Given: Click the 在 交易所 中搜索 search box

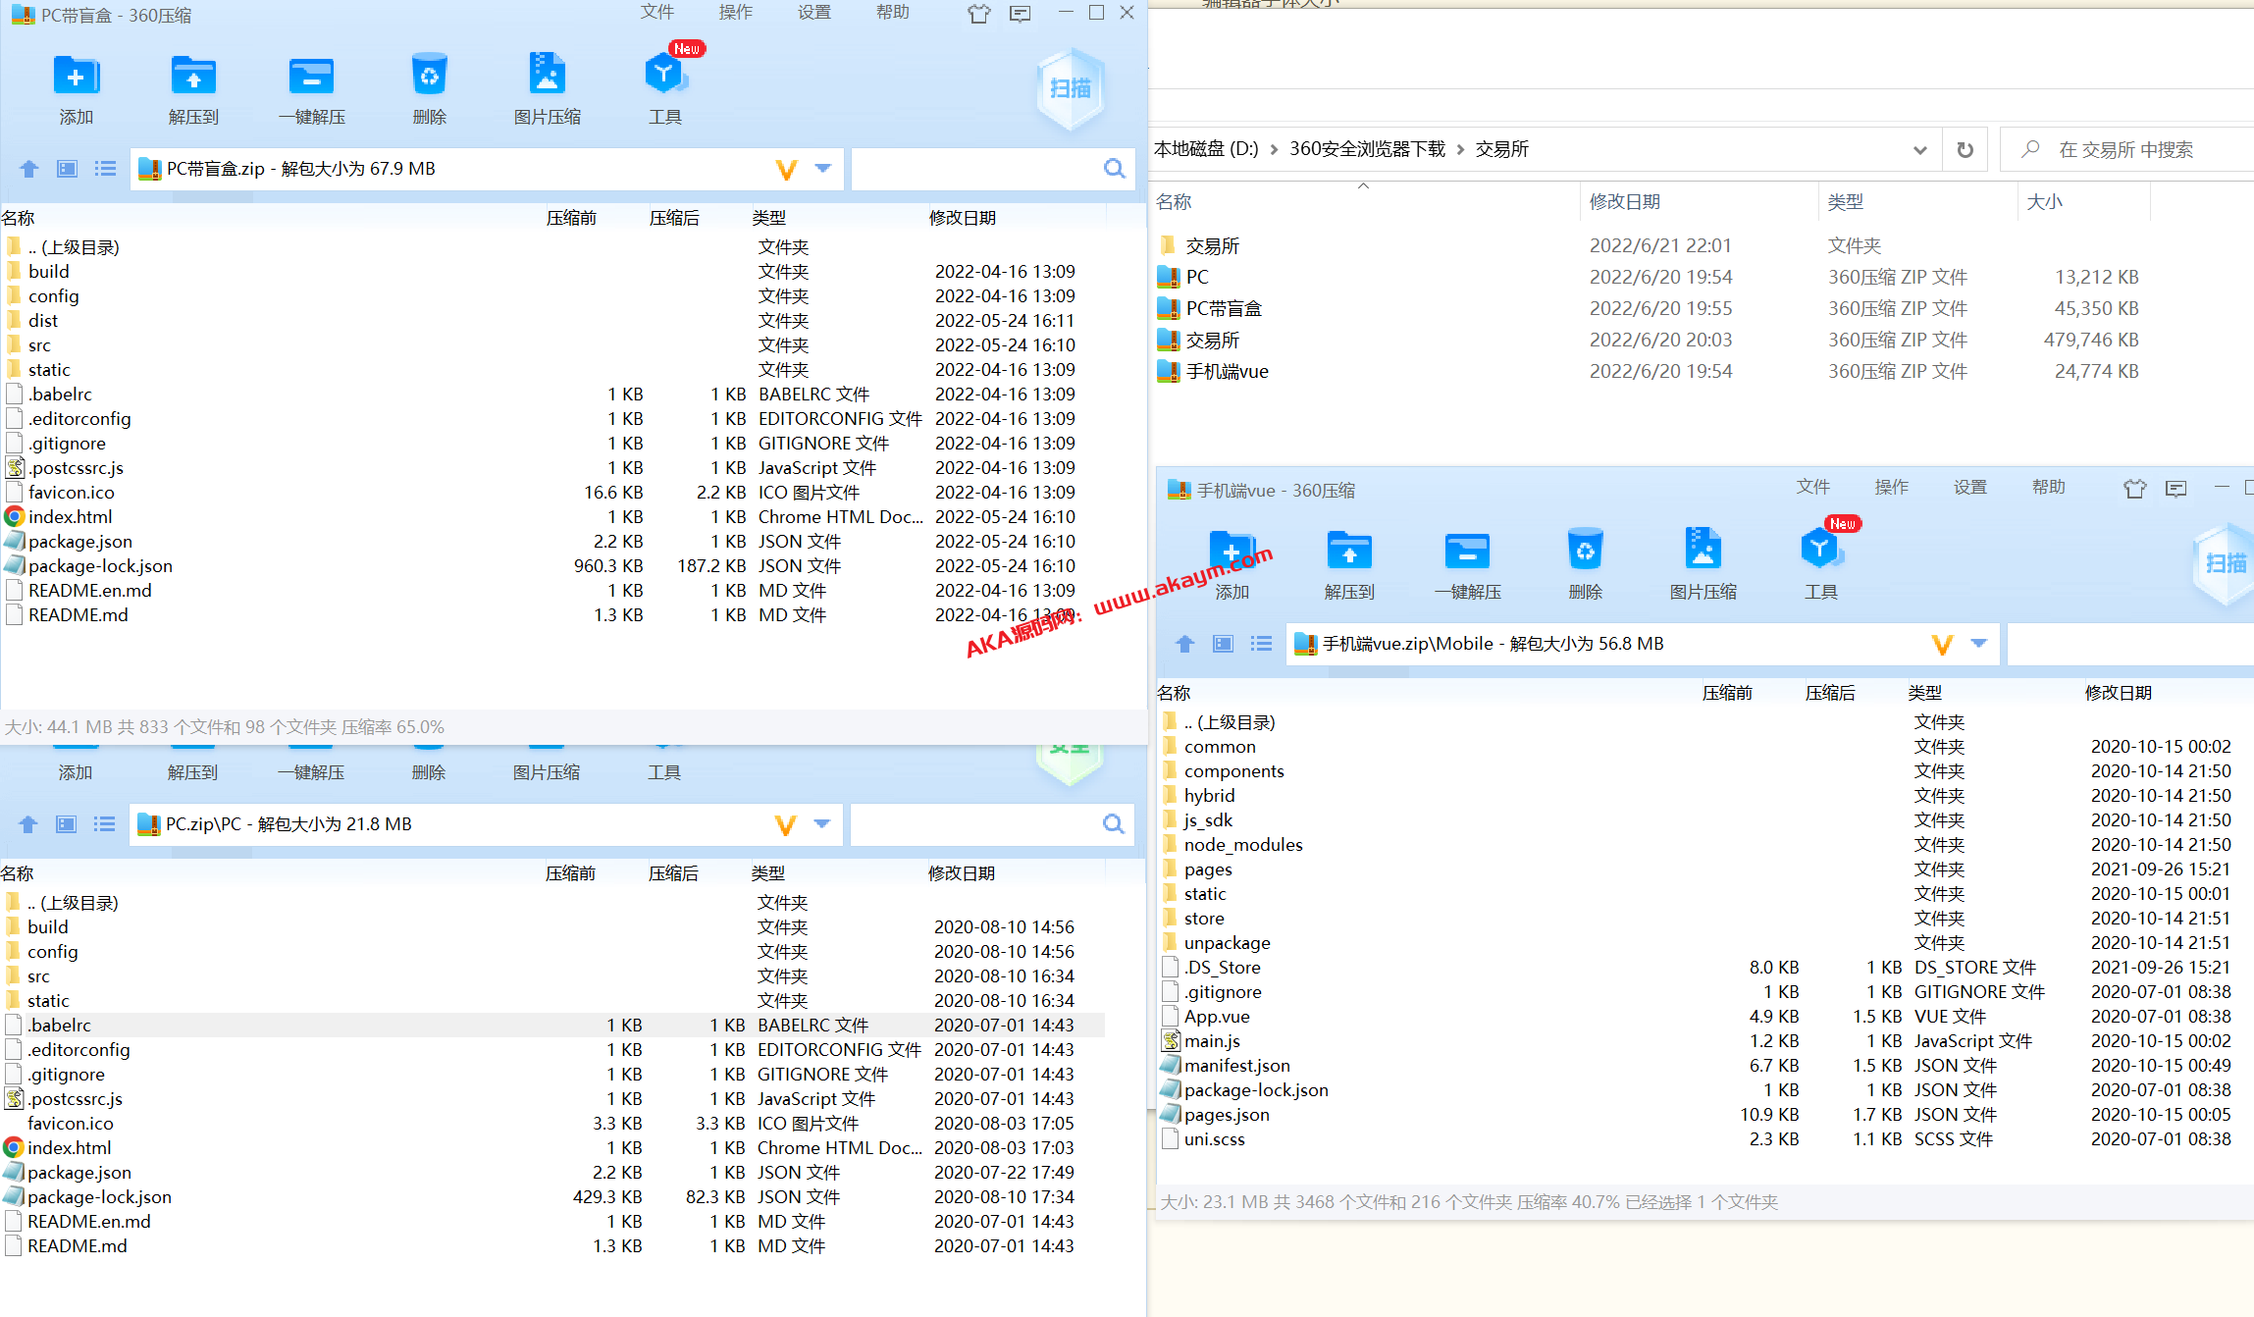Looking at the screenshot, I should pyautogui.click(x=2125, y=150).
